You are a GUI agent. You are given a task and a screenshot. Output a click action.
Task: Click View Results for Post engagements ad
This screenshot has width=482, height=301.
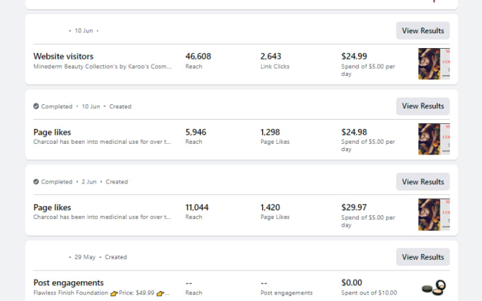point(422,257)
